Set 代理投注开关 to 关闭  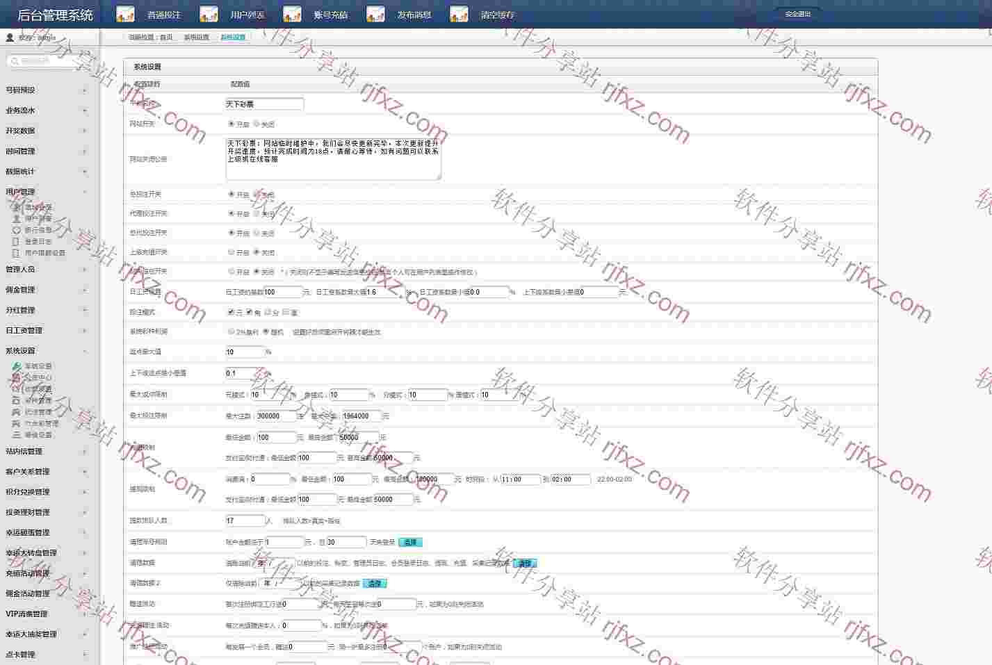click(x=257, y=213)
